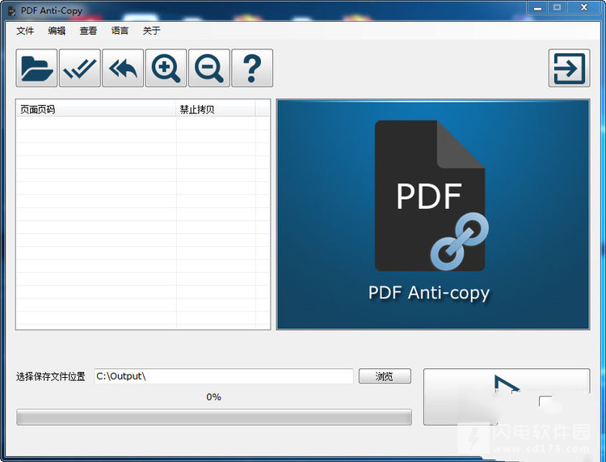606x462 pixels.
Task: Zoom in with the magnifier plus icon
Action: point(166,68)
